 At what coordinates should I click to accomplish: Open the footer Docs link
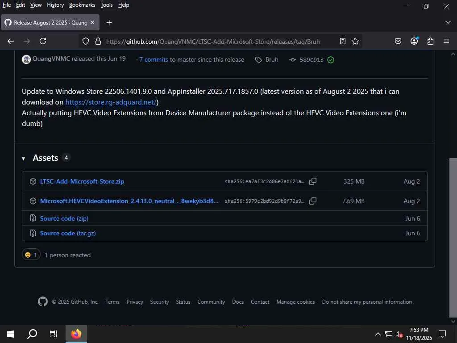point(238,302)
